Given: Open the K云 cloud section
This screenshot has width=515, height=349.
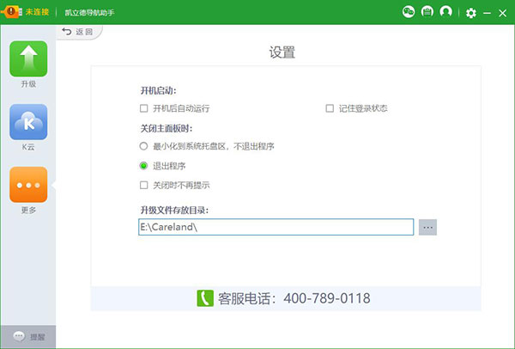Looking at the screenshot, I should 28,122.
